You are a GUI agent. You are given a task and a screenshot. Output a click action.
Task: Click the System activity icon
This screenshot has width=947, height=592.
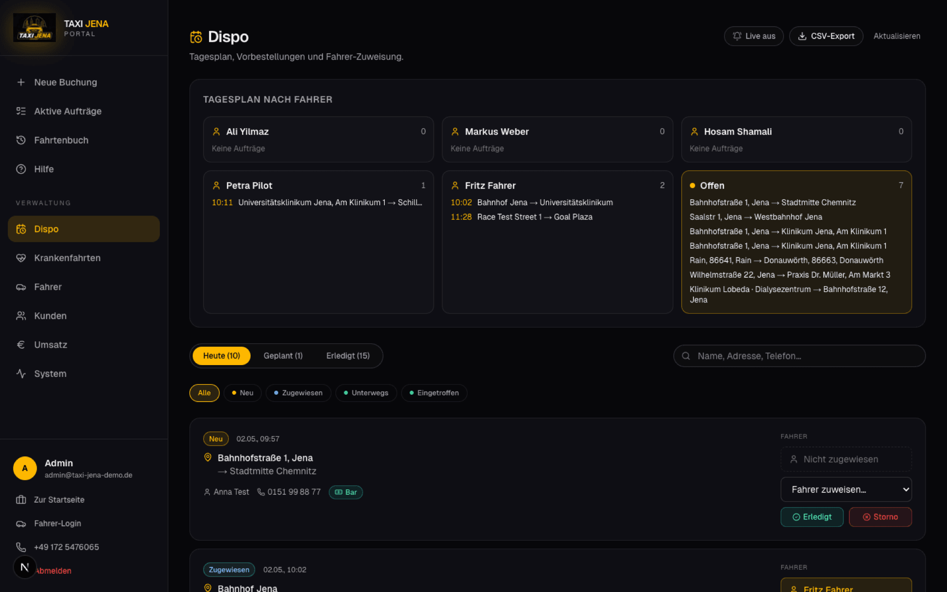coord(21,373)
